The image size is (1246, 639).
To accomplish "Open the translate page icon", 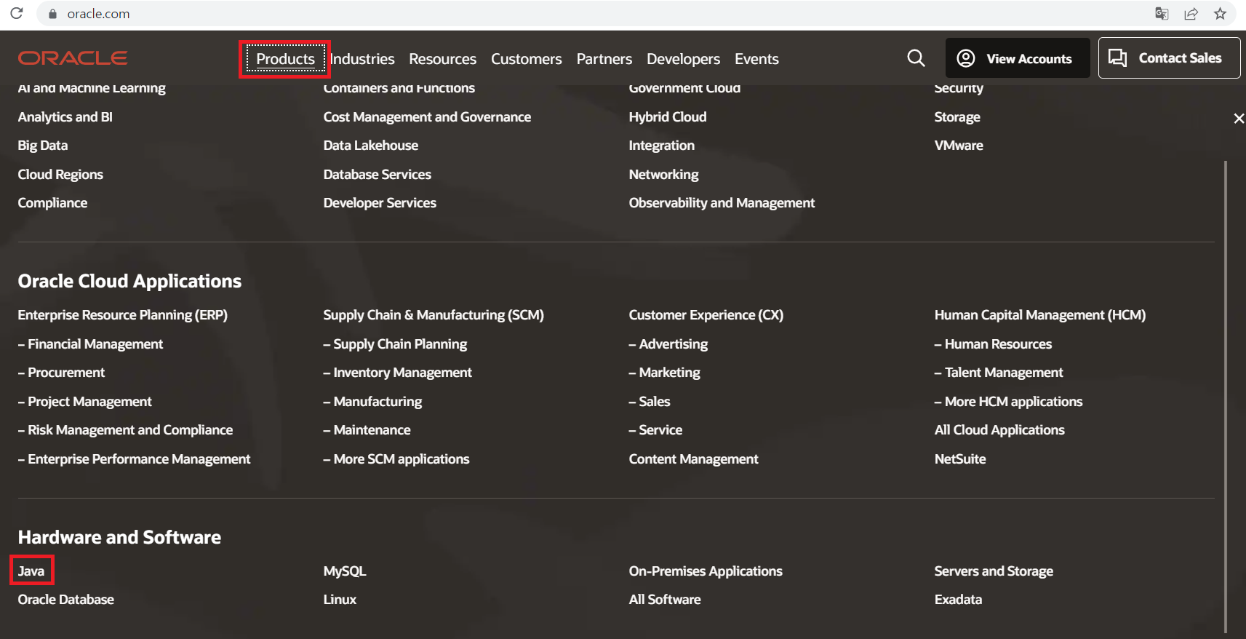I will pyautogui.click(x=1162, y=14).
